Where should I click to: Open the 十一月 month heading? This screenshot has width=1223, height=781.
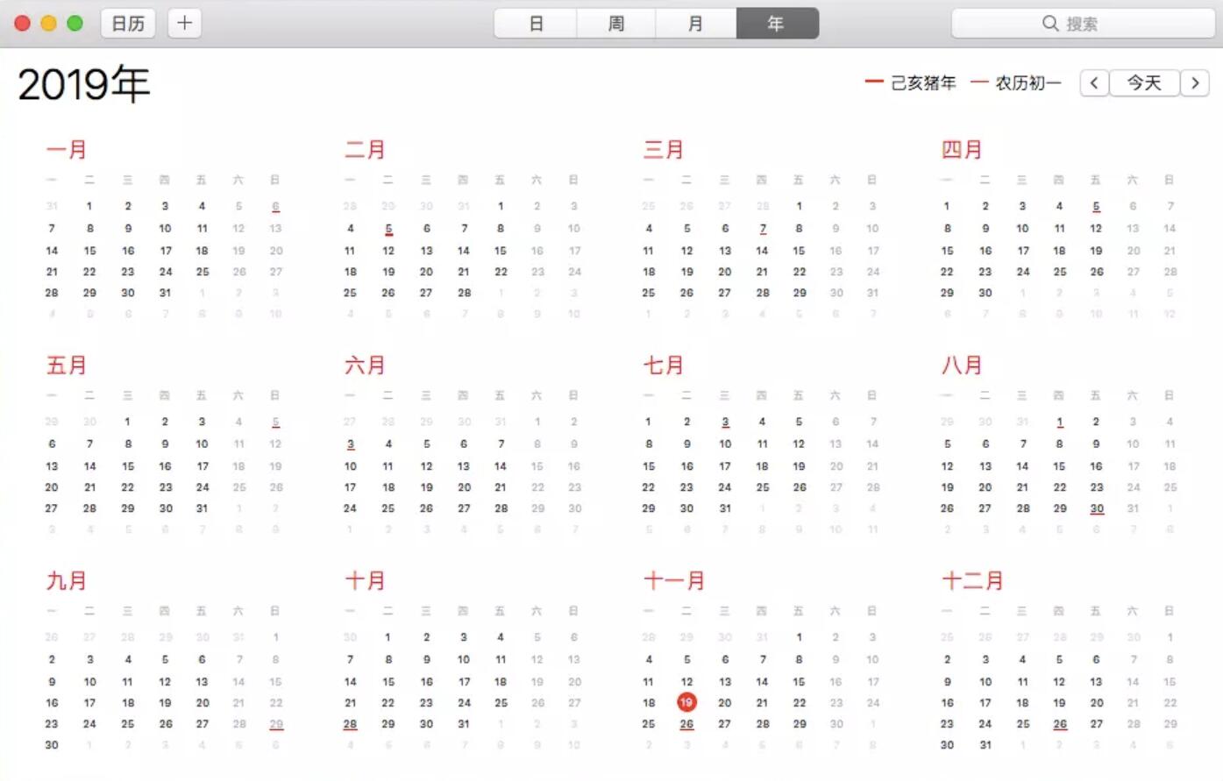tap(674, 581)
